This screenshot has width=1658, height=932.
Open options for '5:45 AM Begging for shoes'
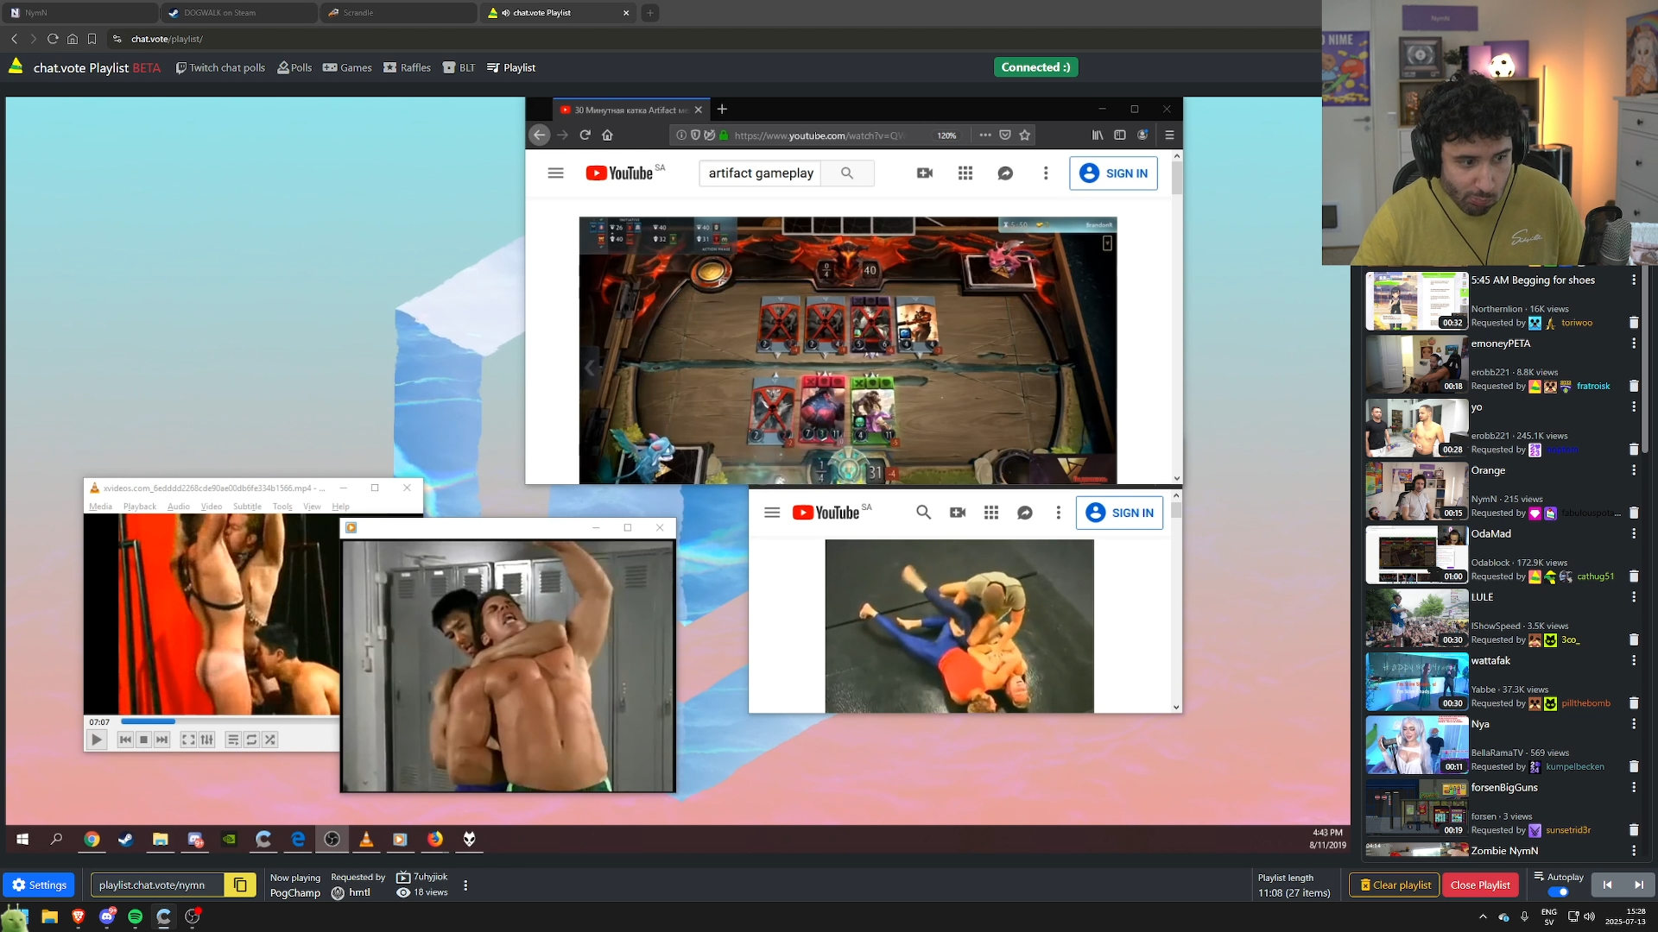point(1634,280)
